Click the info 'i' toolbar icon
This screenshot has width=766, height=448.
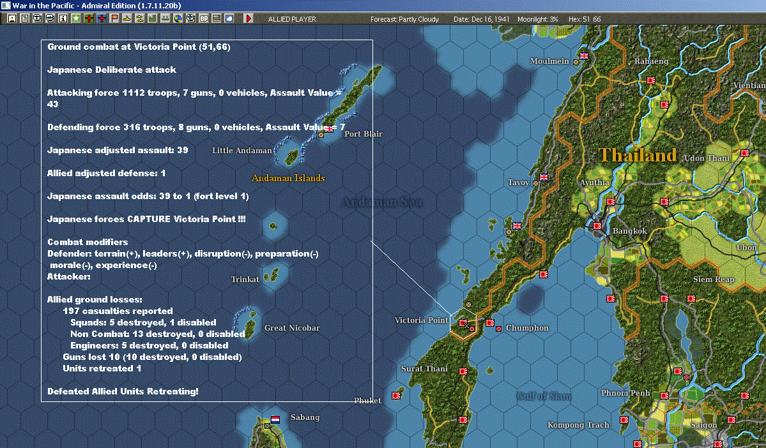[63, 19]
